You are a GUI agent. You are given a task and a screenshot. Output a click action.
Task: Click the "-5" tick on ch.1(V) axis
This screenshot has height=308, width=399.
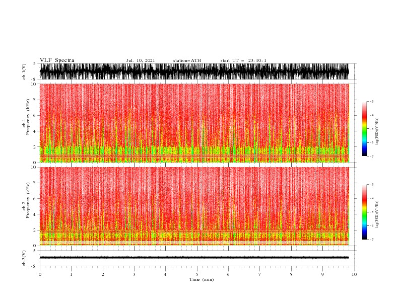[34, 80]
